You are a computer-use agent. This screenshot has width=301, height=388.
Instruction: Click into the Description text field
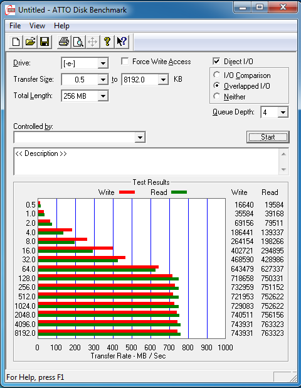147,162
